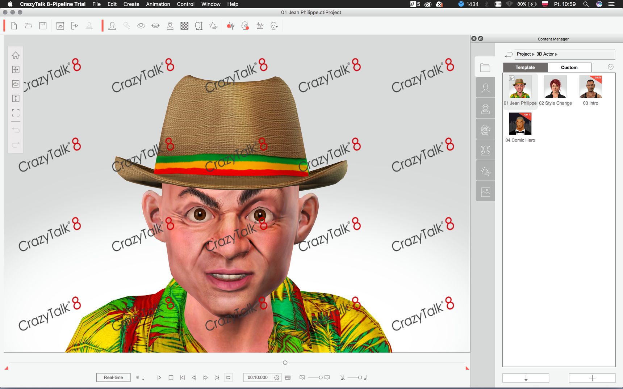623x389 pixels.
Task: Click the Auto Motion waveform icon
Action: (260, 26)
